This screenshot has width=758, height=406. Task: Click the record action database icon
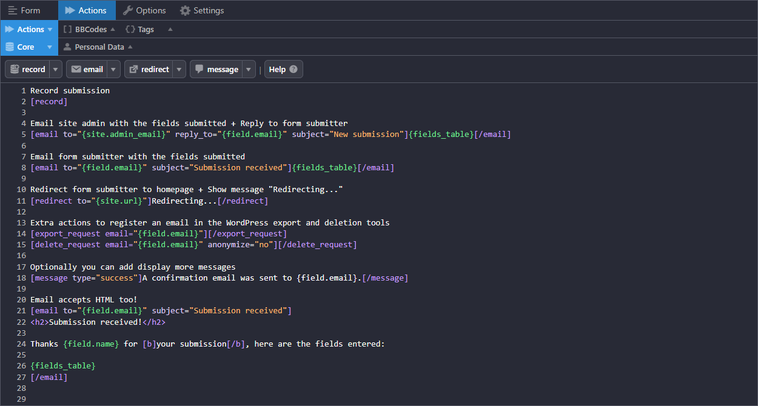pos(13,69)
